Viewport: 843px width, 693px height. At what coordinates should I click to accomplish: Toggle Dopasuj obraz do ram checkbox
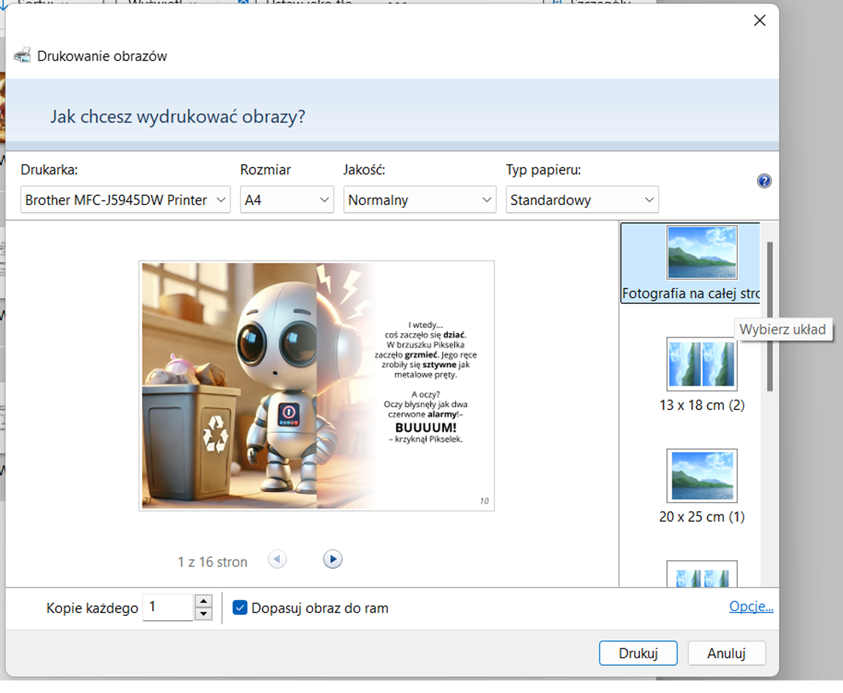click(x=240, y=608)
